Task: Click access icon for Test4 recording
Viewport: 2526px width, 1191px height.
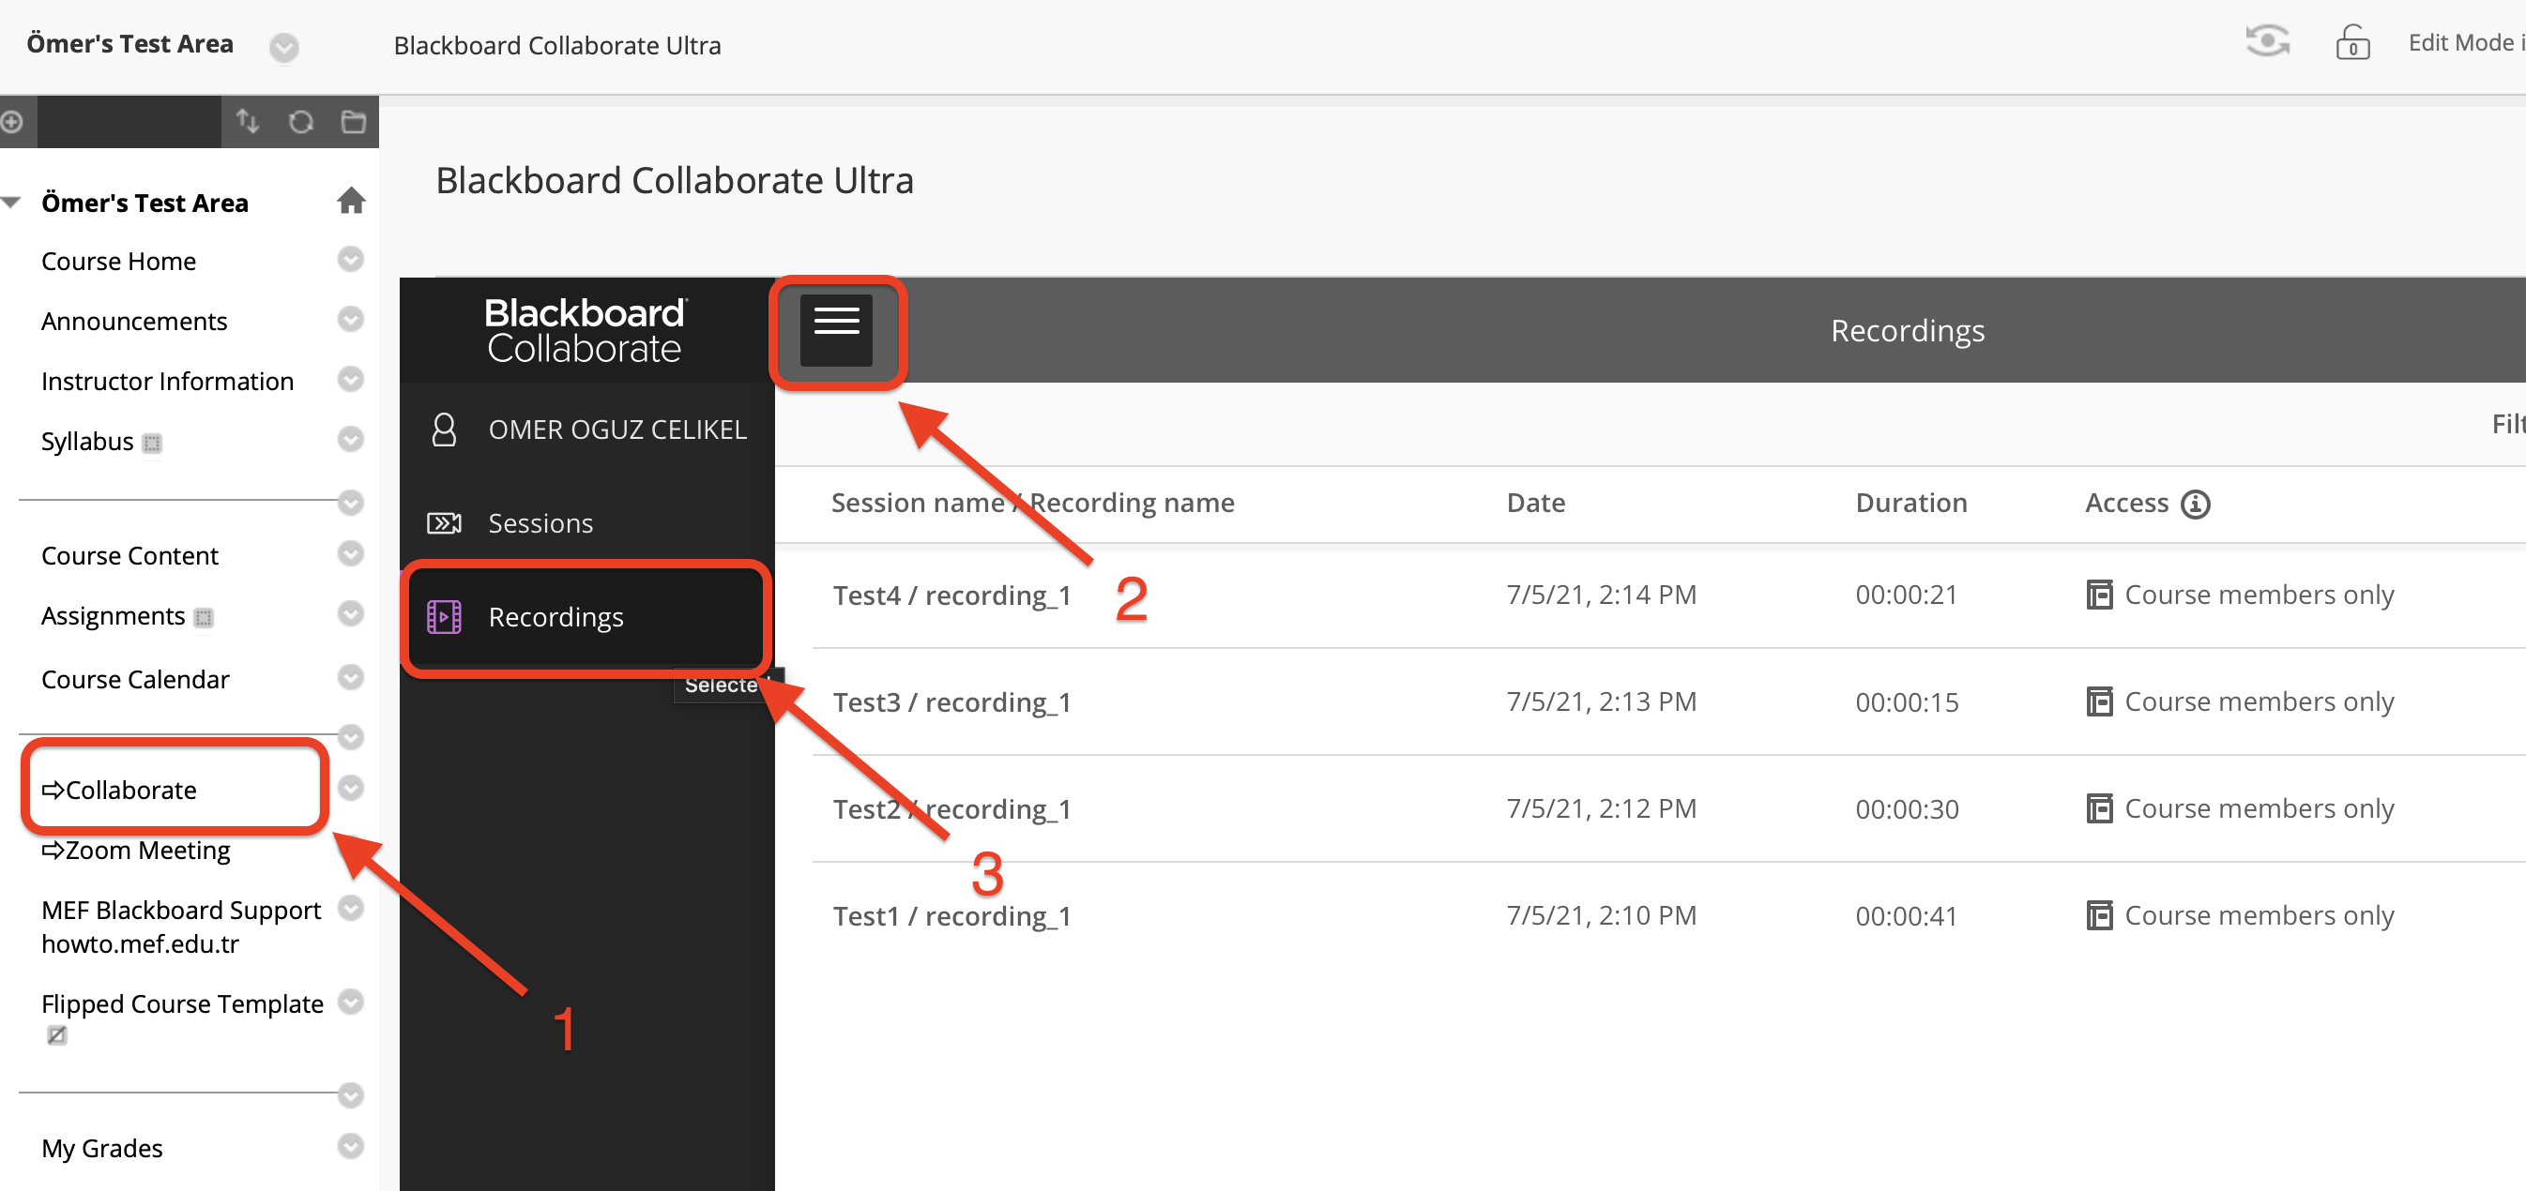Action: pos(2099,595)
